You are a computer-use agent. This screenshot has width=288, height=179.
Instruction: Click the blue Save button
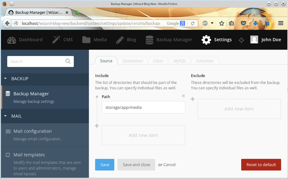click(x=105, y=165)
